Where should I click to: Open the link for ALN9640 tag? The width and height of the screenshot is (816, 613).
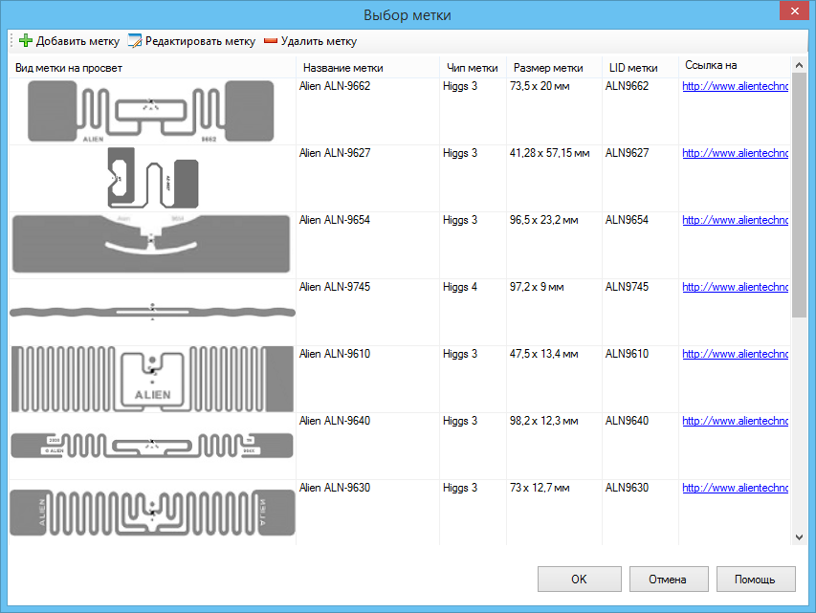tap(735, 421)
